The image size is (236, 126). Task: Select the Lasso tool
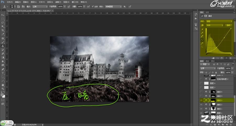point(3,23)
